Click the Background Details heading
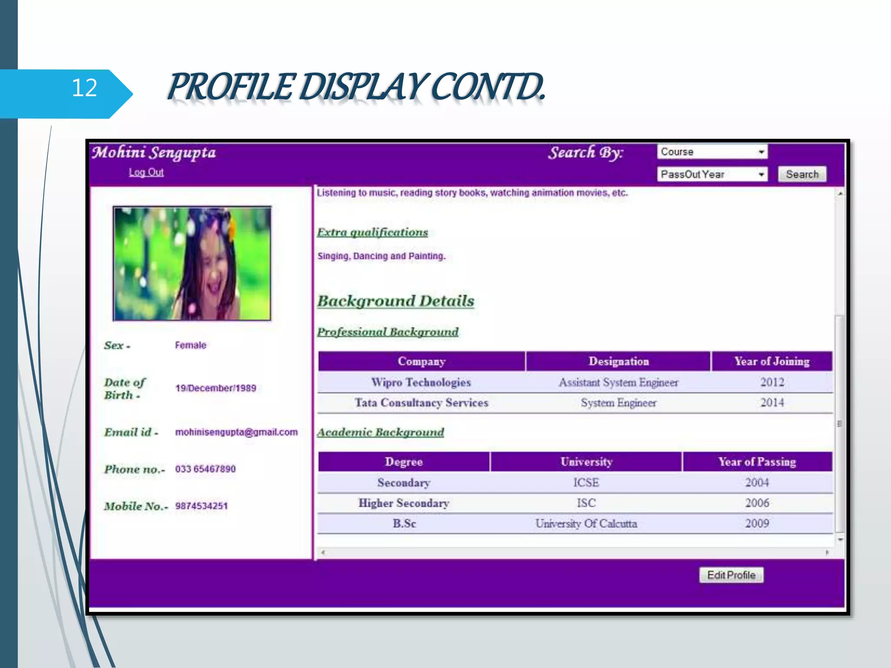 pyautogui.click(x=395, y=301)
